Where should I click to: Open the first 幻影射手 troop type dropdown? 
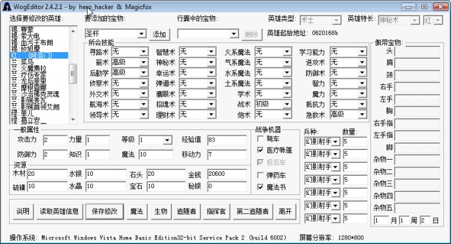pos(336,142)
